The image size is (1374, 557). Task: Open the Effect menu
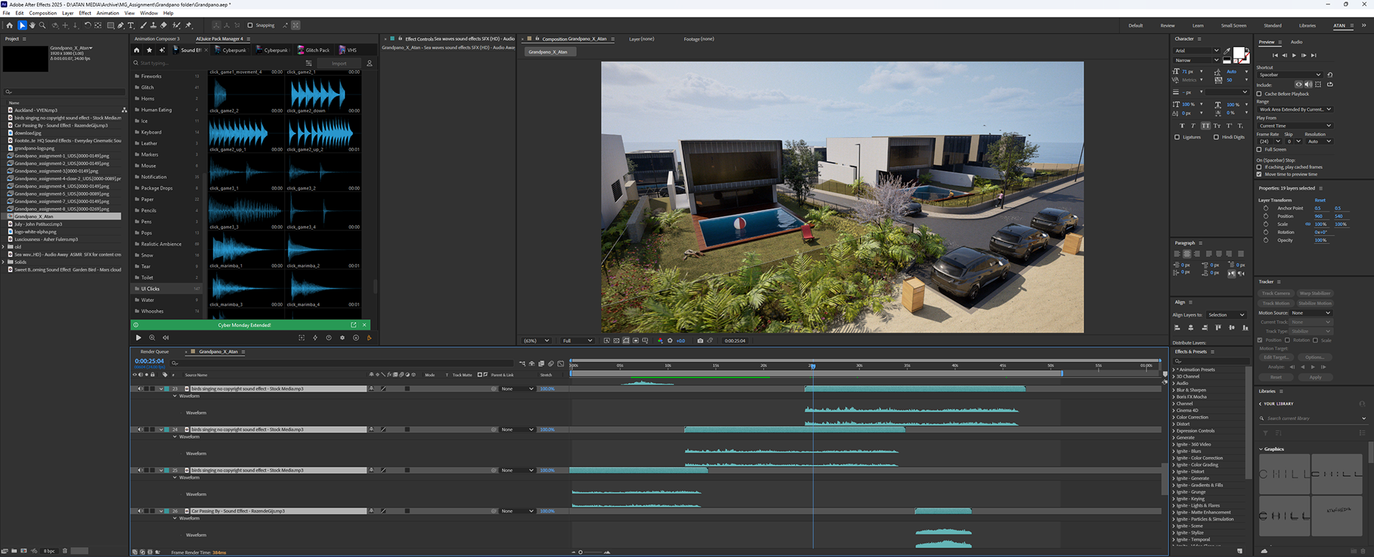click(x=85, y=13)
